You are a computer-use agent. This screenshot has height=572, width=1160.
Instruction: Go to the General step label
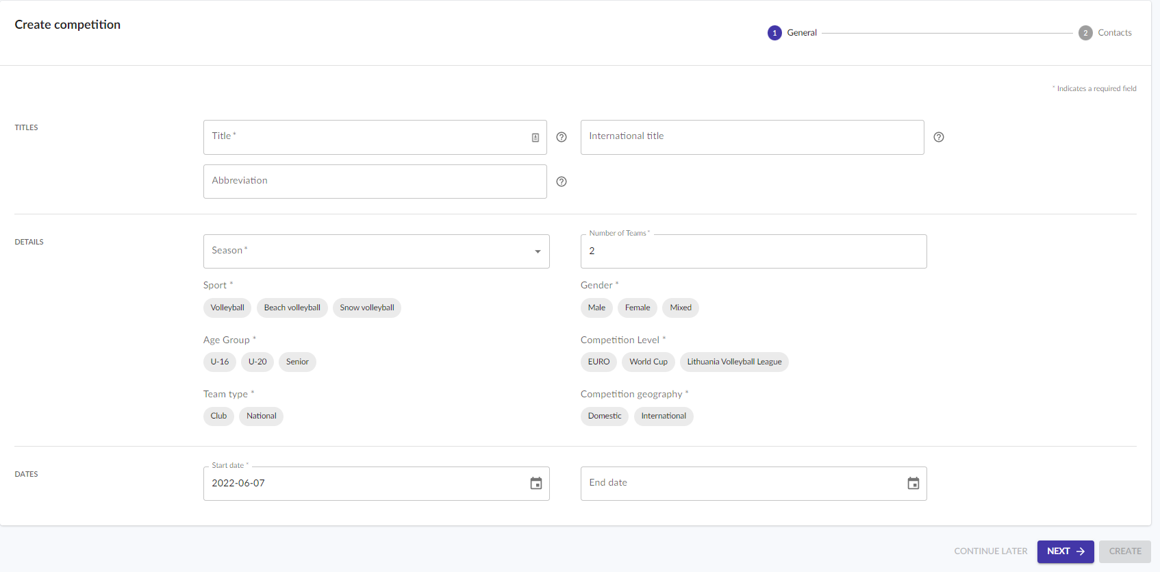[802, 33]
